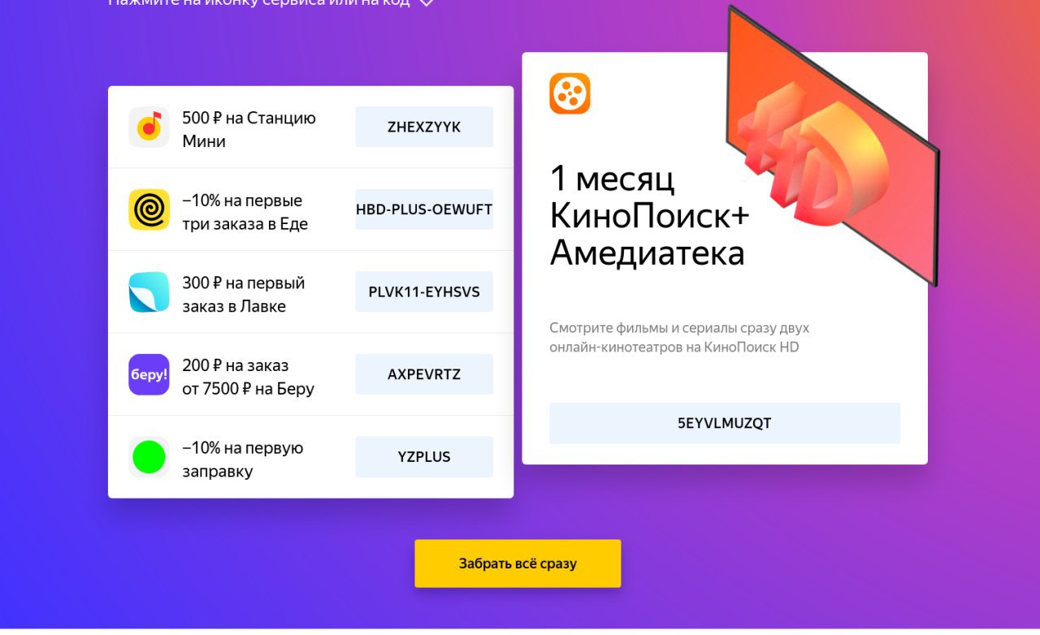
Task: Copy the KinoPoisk code 5EYVLMUZQT
Action: click(725, 423)
